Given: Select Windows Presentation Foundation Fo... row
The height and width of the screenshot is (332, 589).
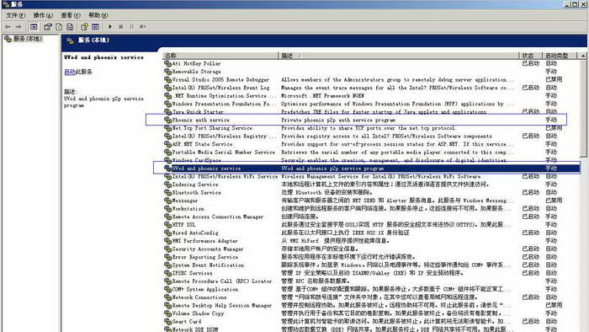Looking at the screenshot, I should pyautogui.click(x=372, y=104).
